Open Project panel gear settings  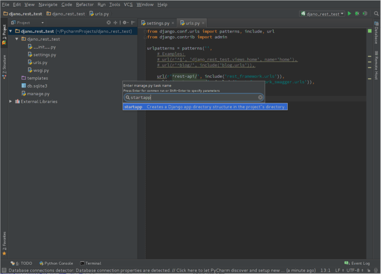point(125,23)
